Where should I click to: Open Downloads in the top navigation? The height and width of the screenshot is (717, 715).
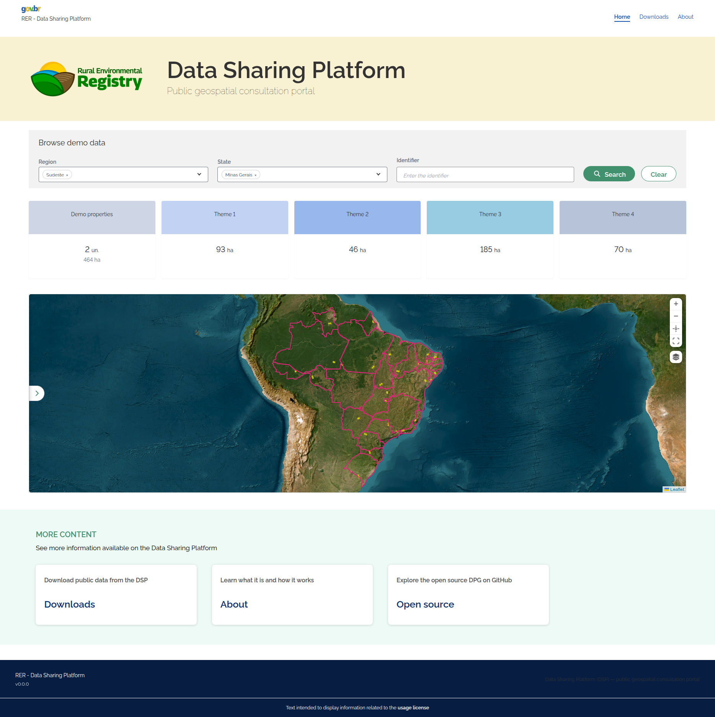(654, 17)
